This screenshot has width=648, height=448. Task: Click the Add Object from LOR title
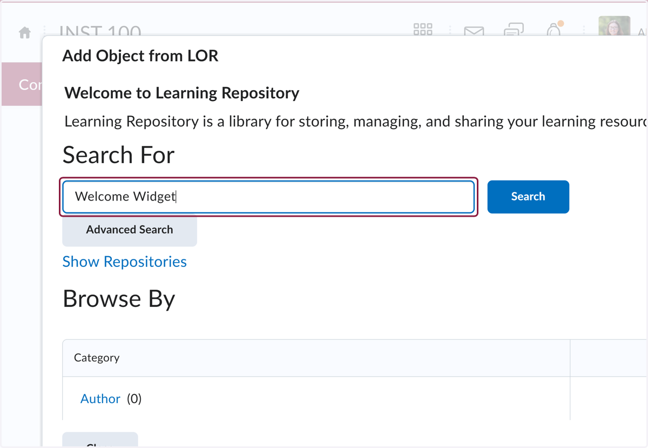(x=140, y=56)
